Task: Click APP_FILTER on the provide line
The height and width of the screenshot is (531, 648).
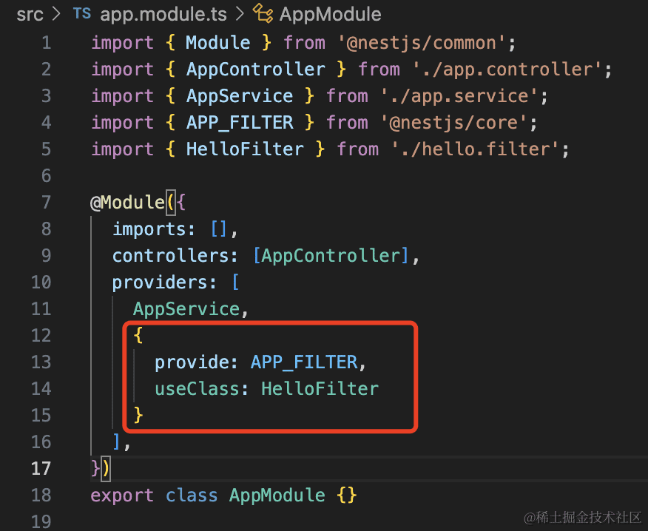Action: click(x=303, y=362)
